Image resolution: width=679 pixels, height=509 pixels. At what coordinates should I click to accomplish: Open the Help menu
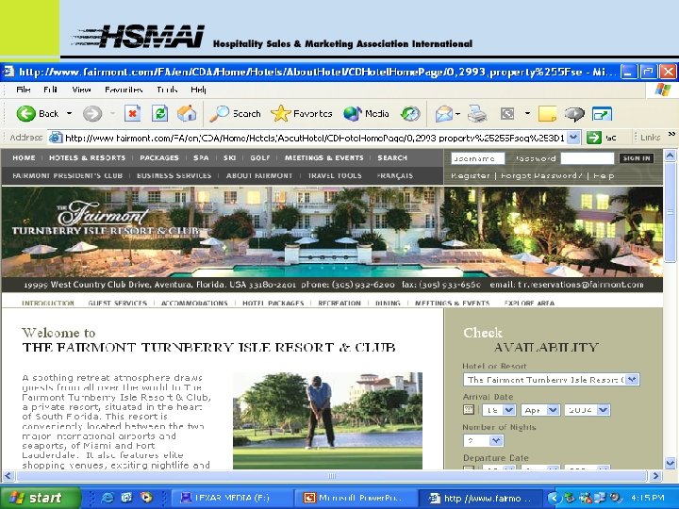[198, 90]
